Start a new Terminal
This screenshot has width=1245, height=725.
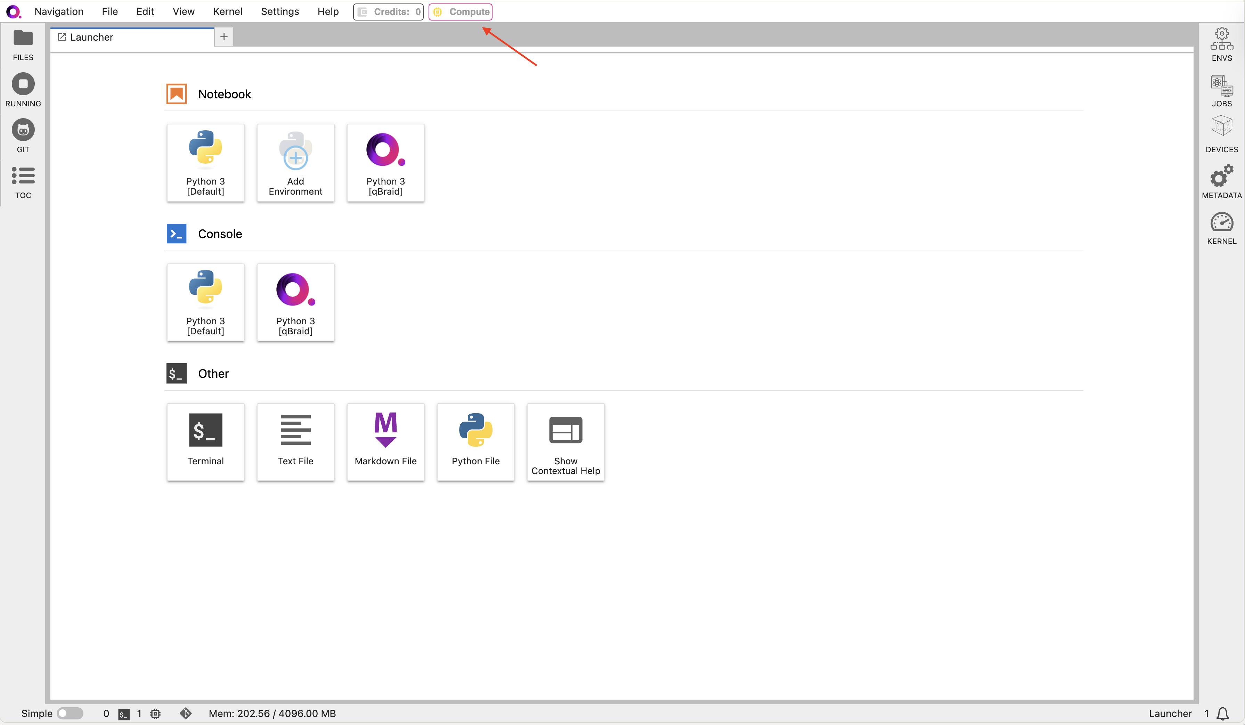pos(205,441)
